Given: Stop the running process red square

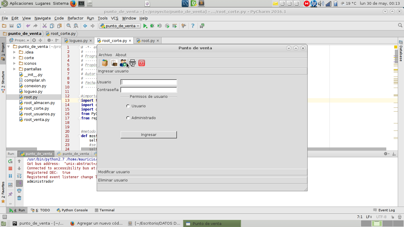Looking at the screenshot, I should point(10,168).
